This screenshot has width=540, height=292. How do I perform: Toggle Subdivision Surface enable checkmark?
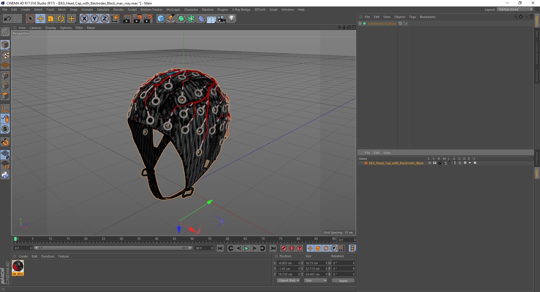406,24
